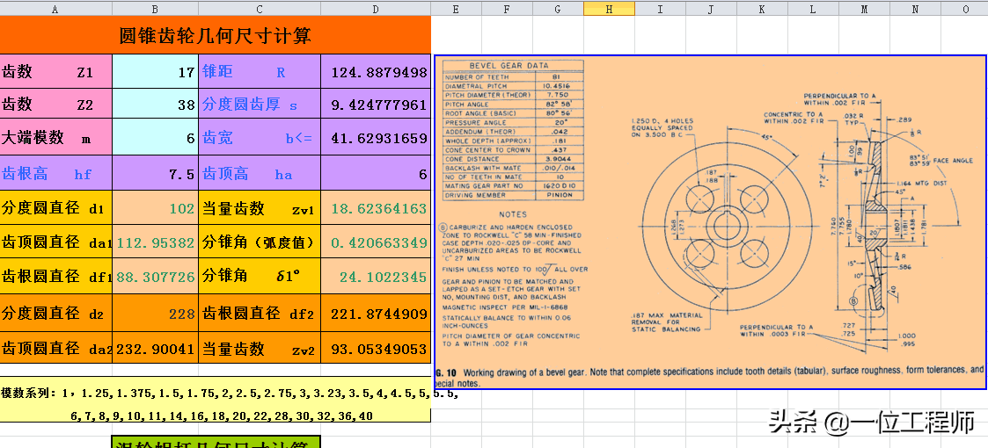The image size is (988, 448).
Task: Click the Z2 teeth count value 38
Action: [155, 103]
